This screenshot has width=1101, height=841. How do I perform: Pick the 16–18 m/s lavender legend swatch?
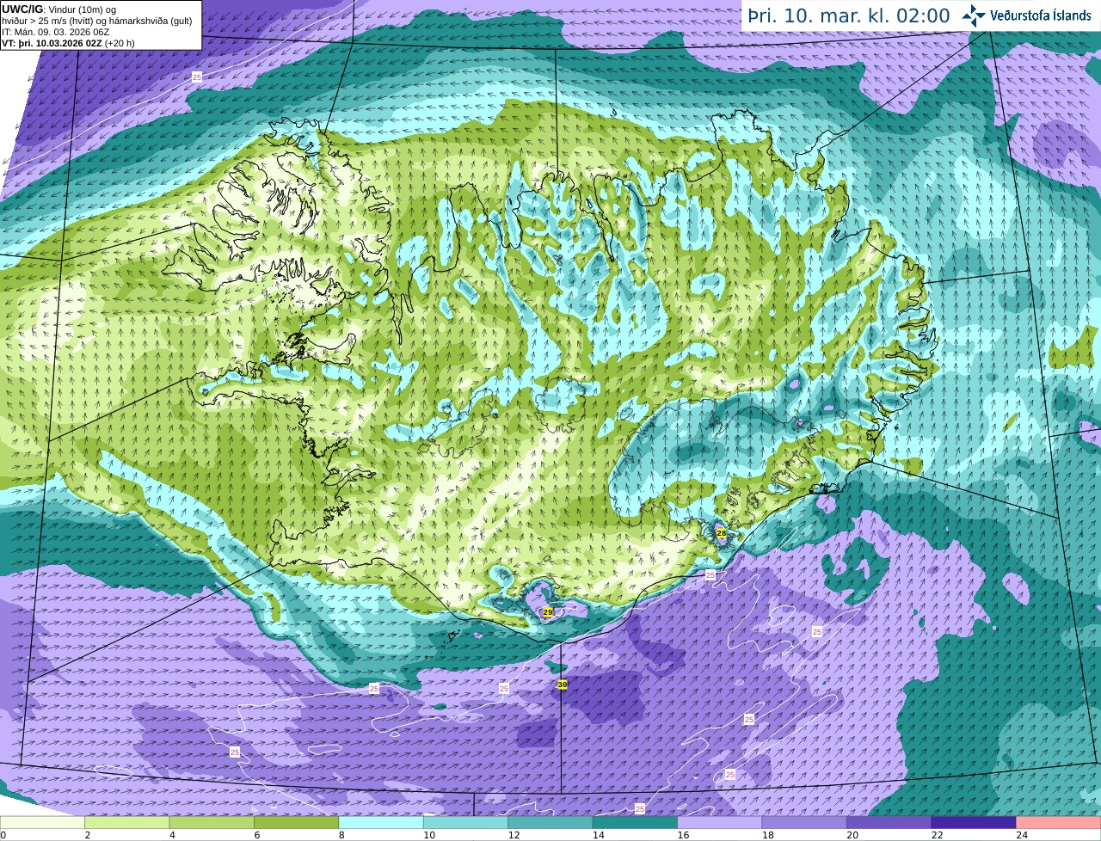coord(720,823)
